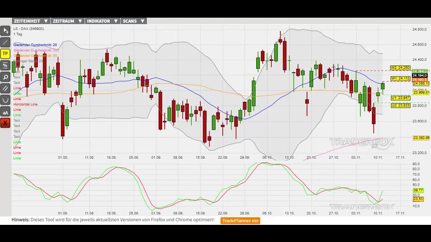Select the parallel channel lines tool
This screenshot has height=242, width=431.
coord(6,88)
